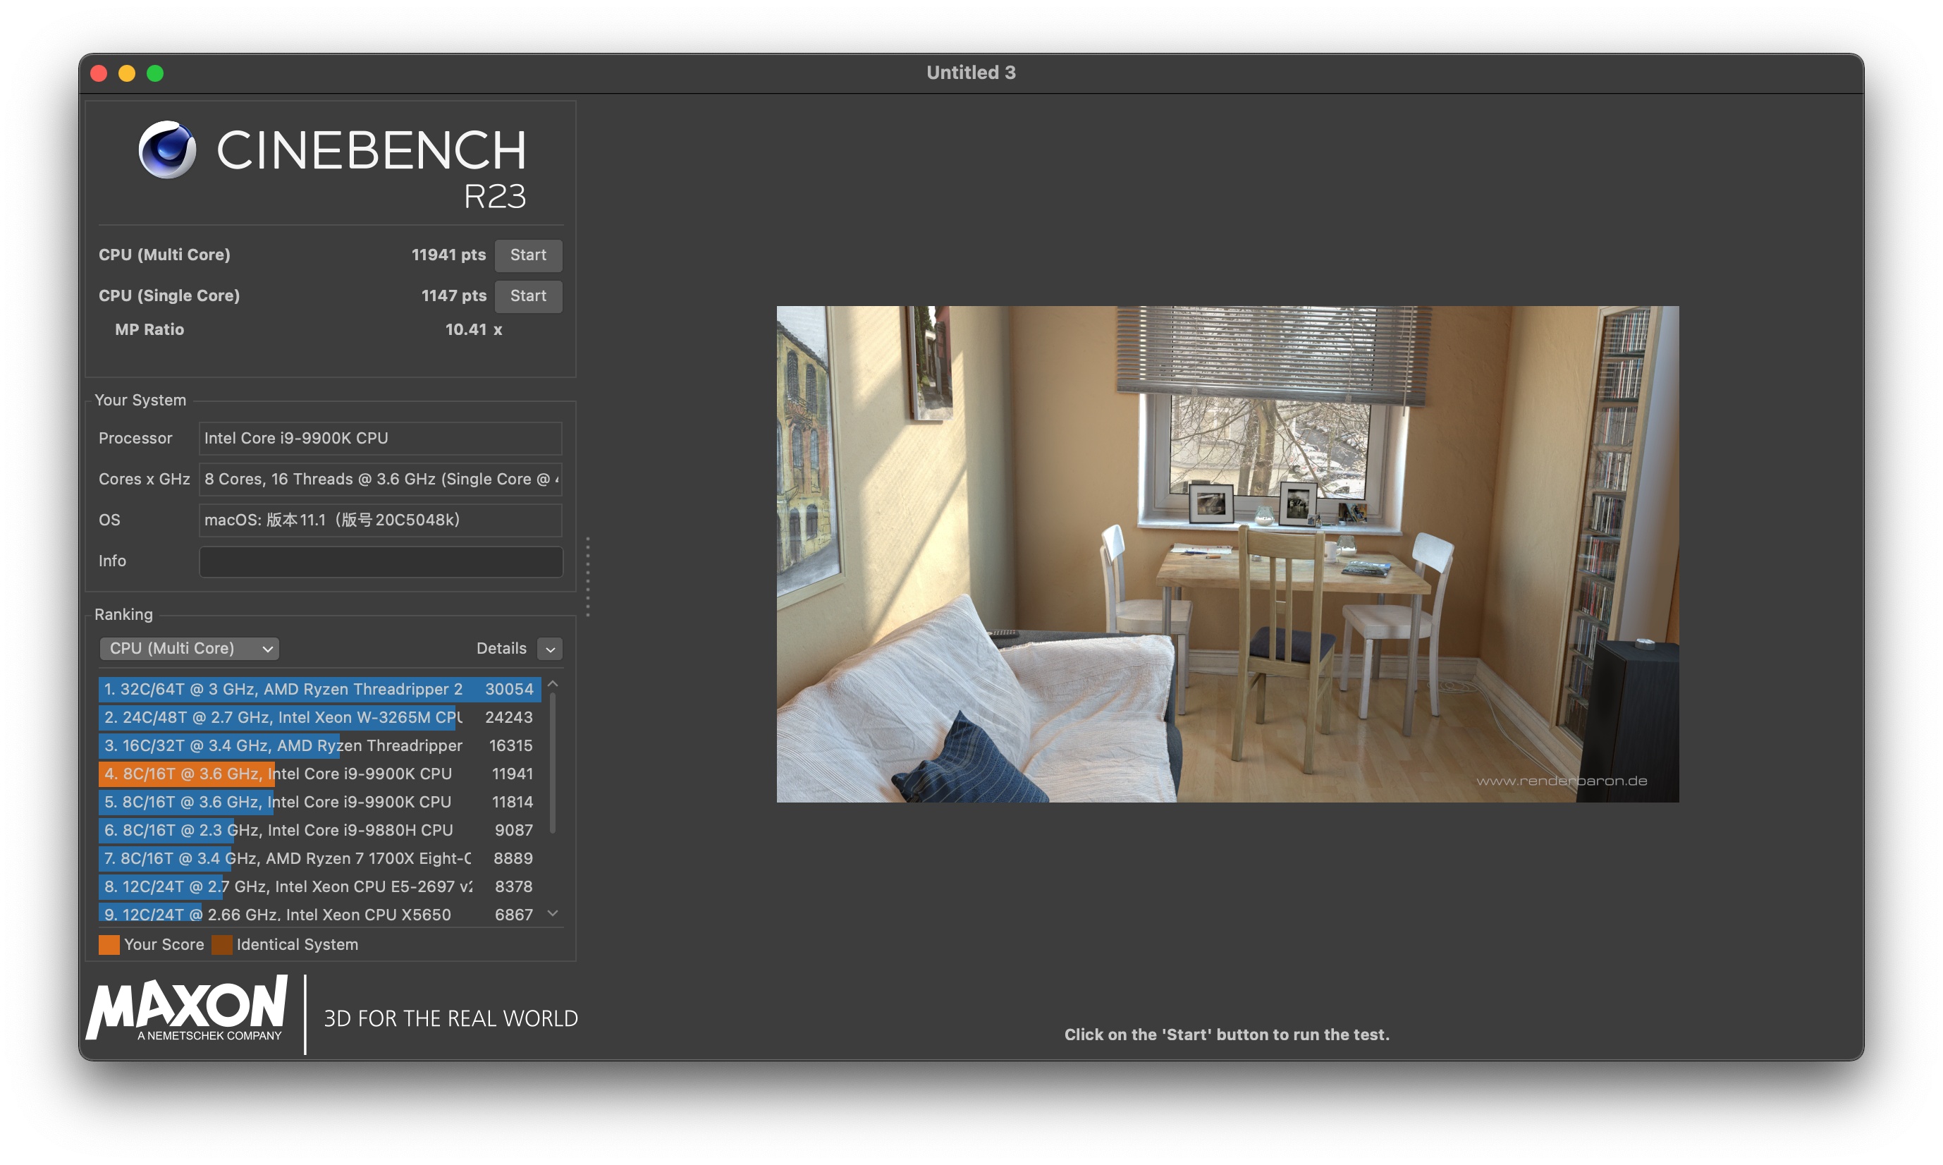Click the Info text field
The width and height of the screenshot is (1943, 1165).
381,561
